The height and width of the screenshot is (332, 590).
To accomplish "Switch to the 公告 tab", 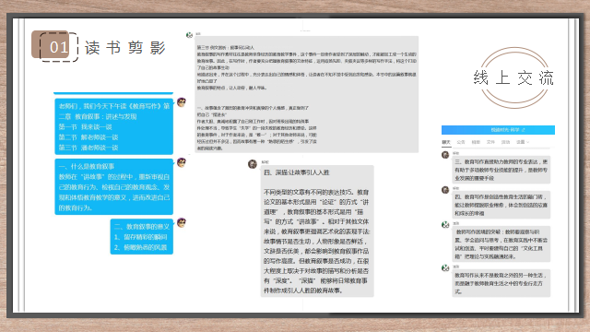I will [x=461, y=142].
